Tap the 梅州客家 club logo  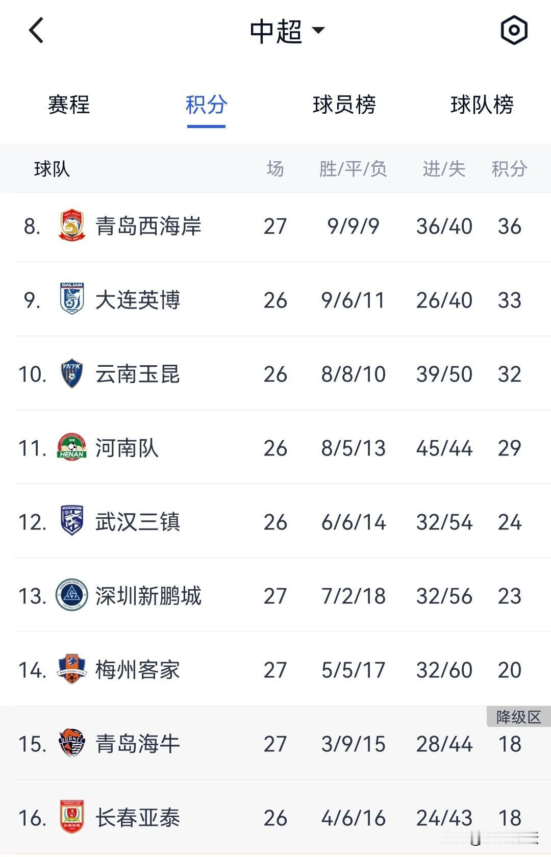pyautogui.click(x=72, y=669)
